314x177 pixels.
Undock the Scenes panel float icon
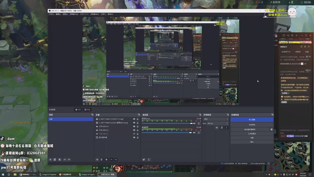point(92,115)
